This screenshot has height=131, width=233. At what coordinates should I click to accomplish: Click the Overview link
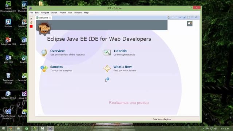(x=58, y=51)
